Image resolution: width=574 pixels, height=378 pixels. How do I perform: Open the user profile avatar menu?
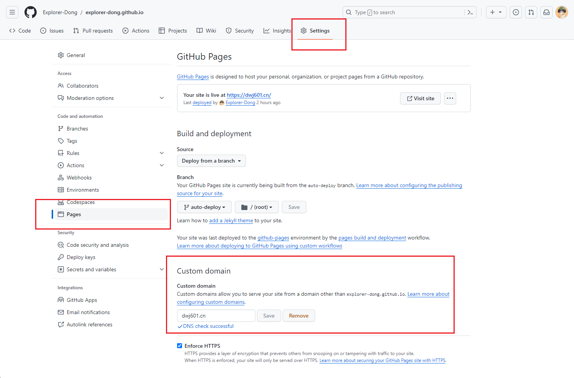coord(562,12)
